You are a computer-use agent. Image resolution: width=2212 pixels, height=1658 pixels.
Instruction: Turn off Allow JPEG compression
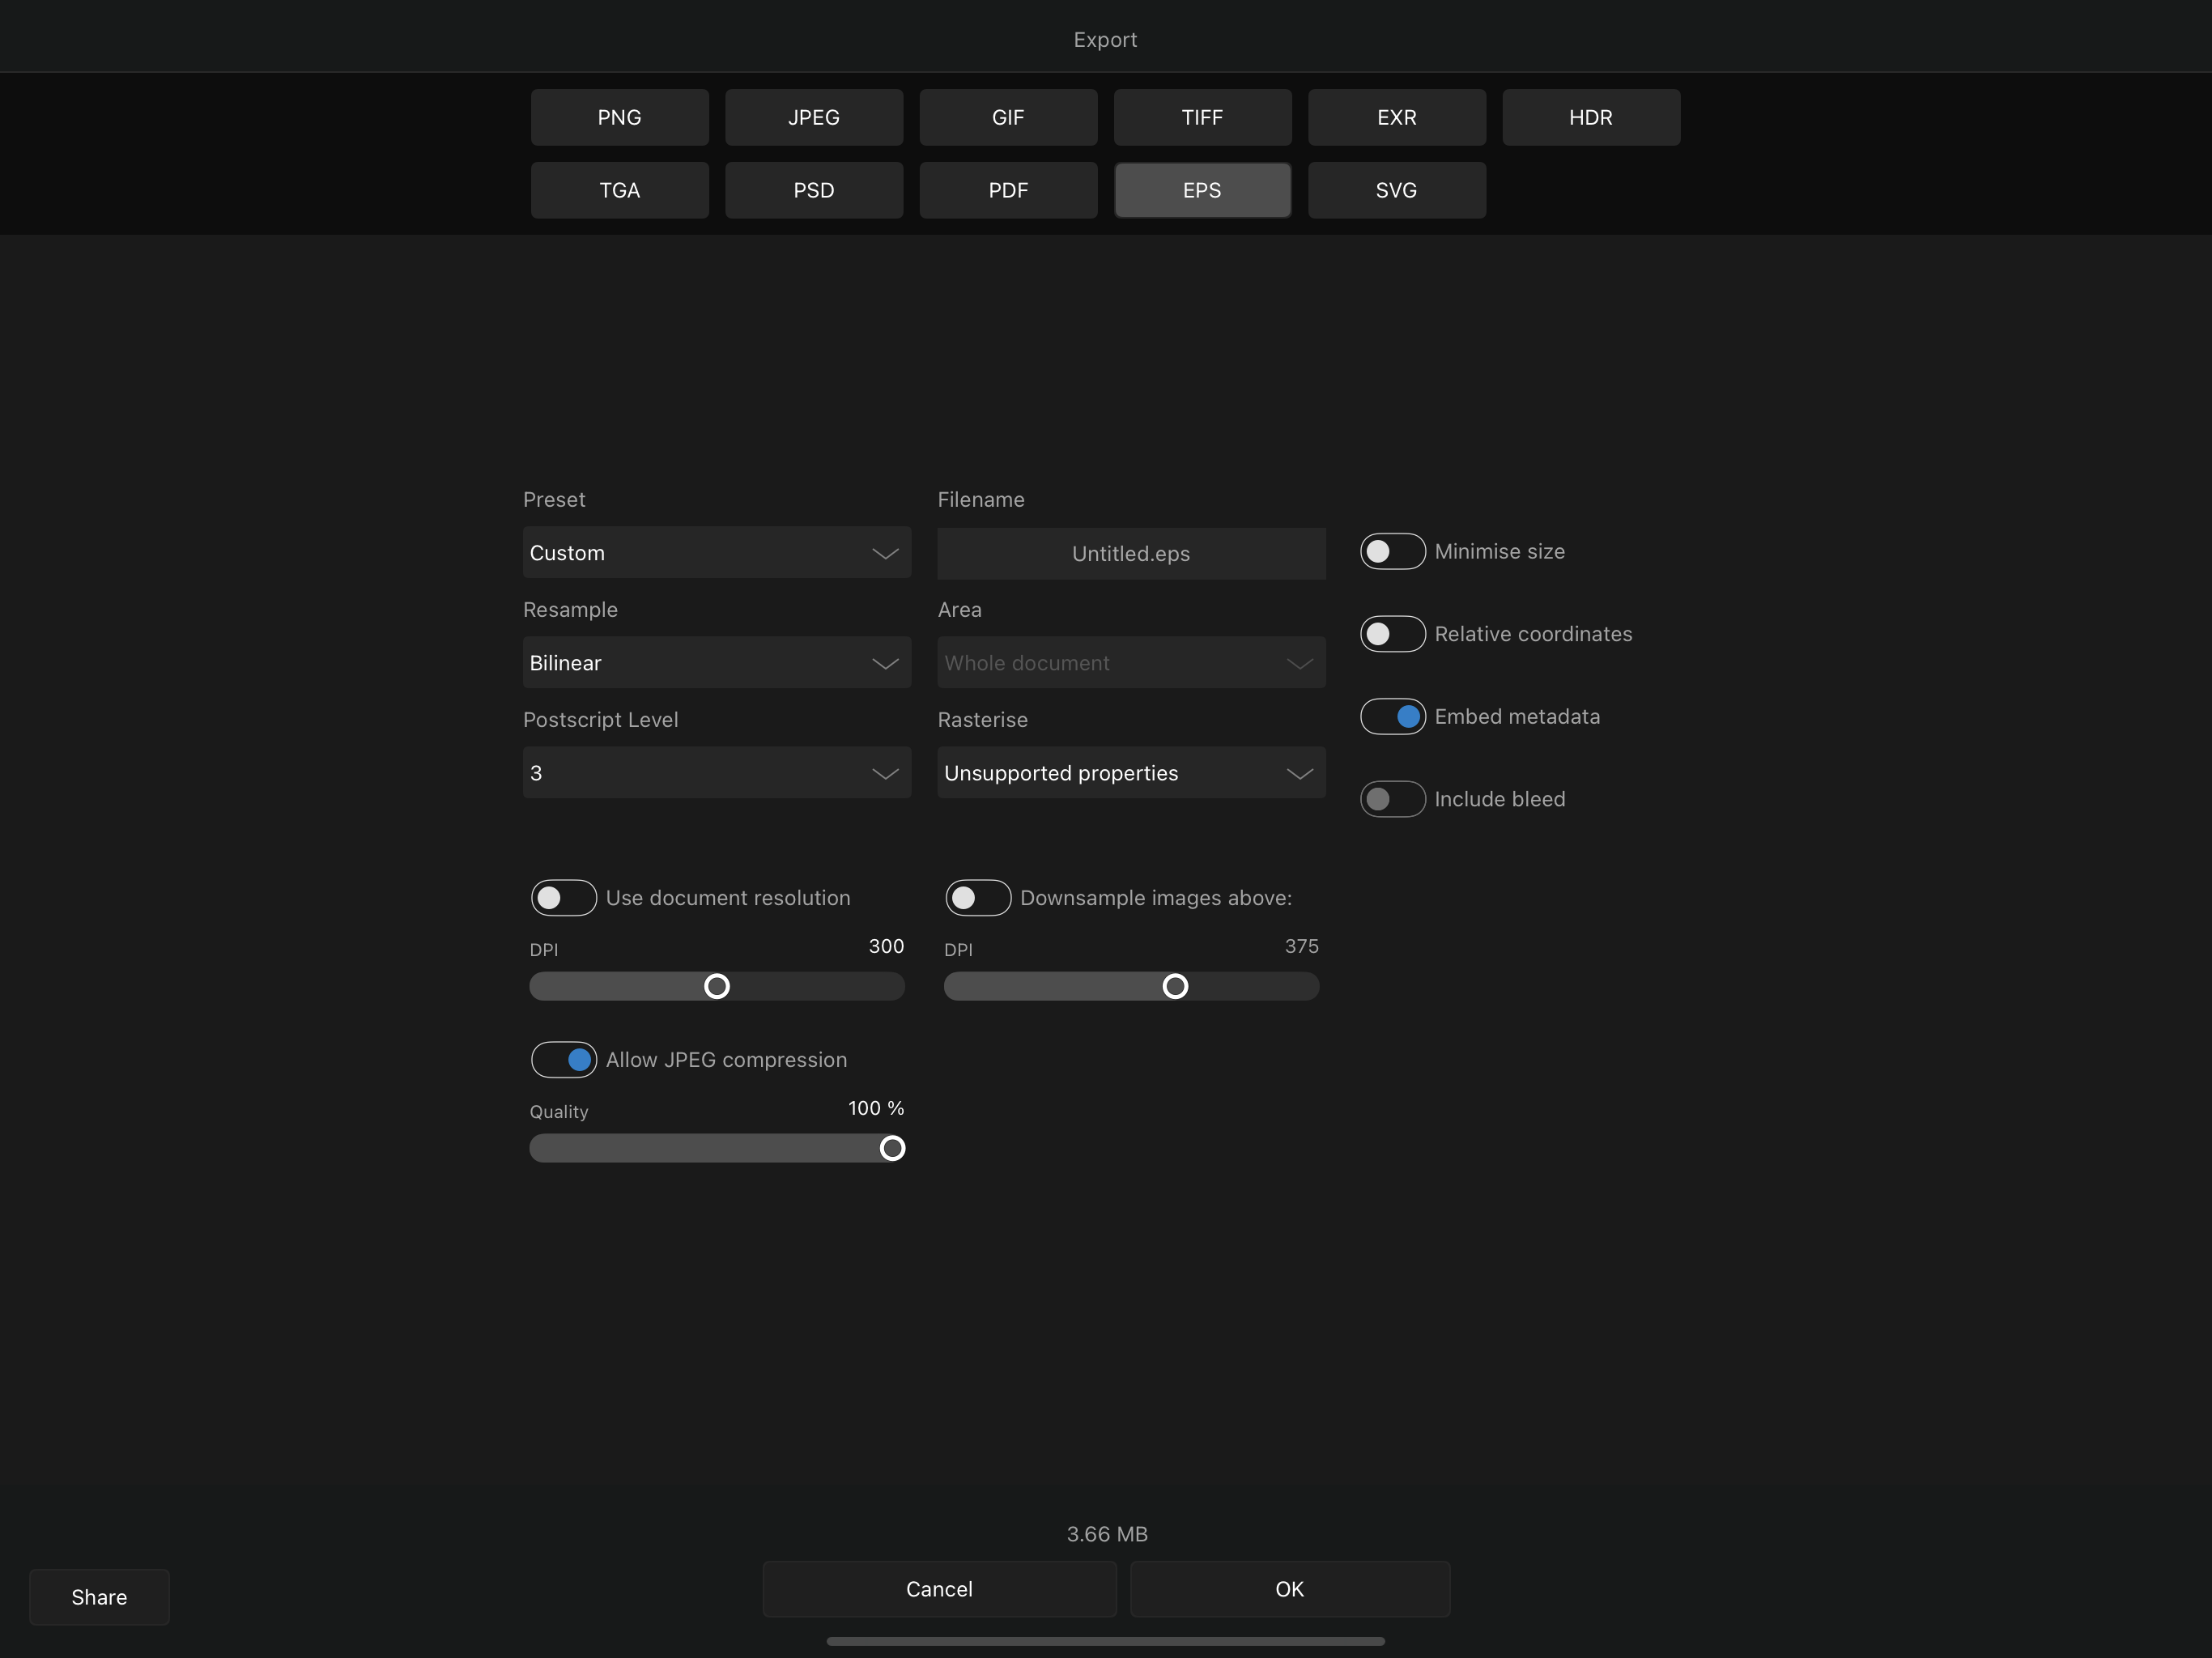pos(563,1059)
